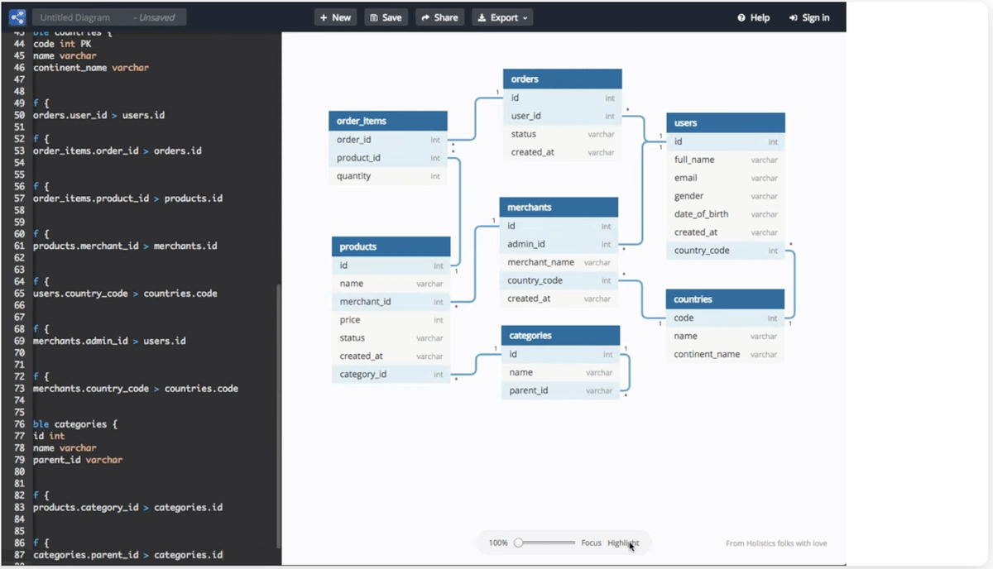Image resolution: width=993 pixels, height=569 pixels.
Task: Click the arrow icon on Share button
Action: coord(425,16)
